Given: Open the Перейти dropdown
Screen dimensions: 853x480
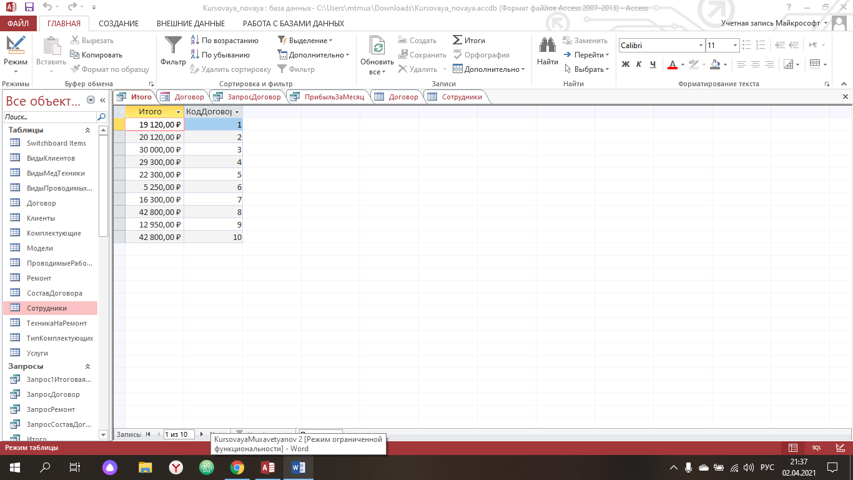Looking at the screenshot, I should 586,55.
